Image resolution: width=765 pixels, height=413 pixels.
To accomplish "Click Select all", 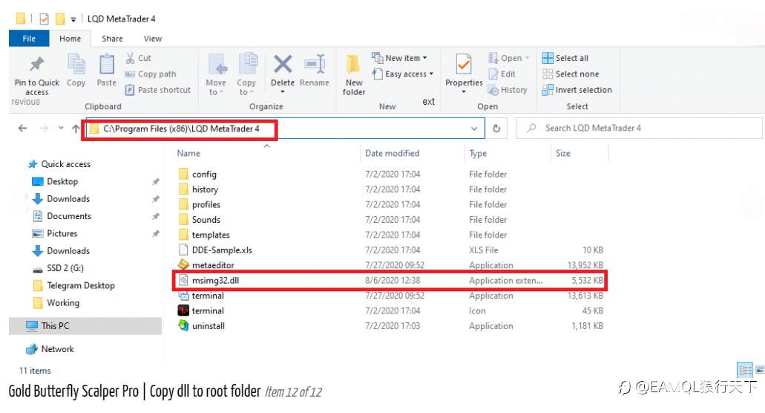I will tap(565, 58).
